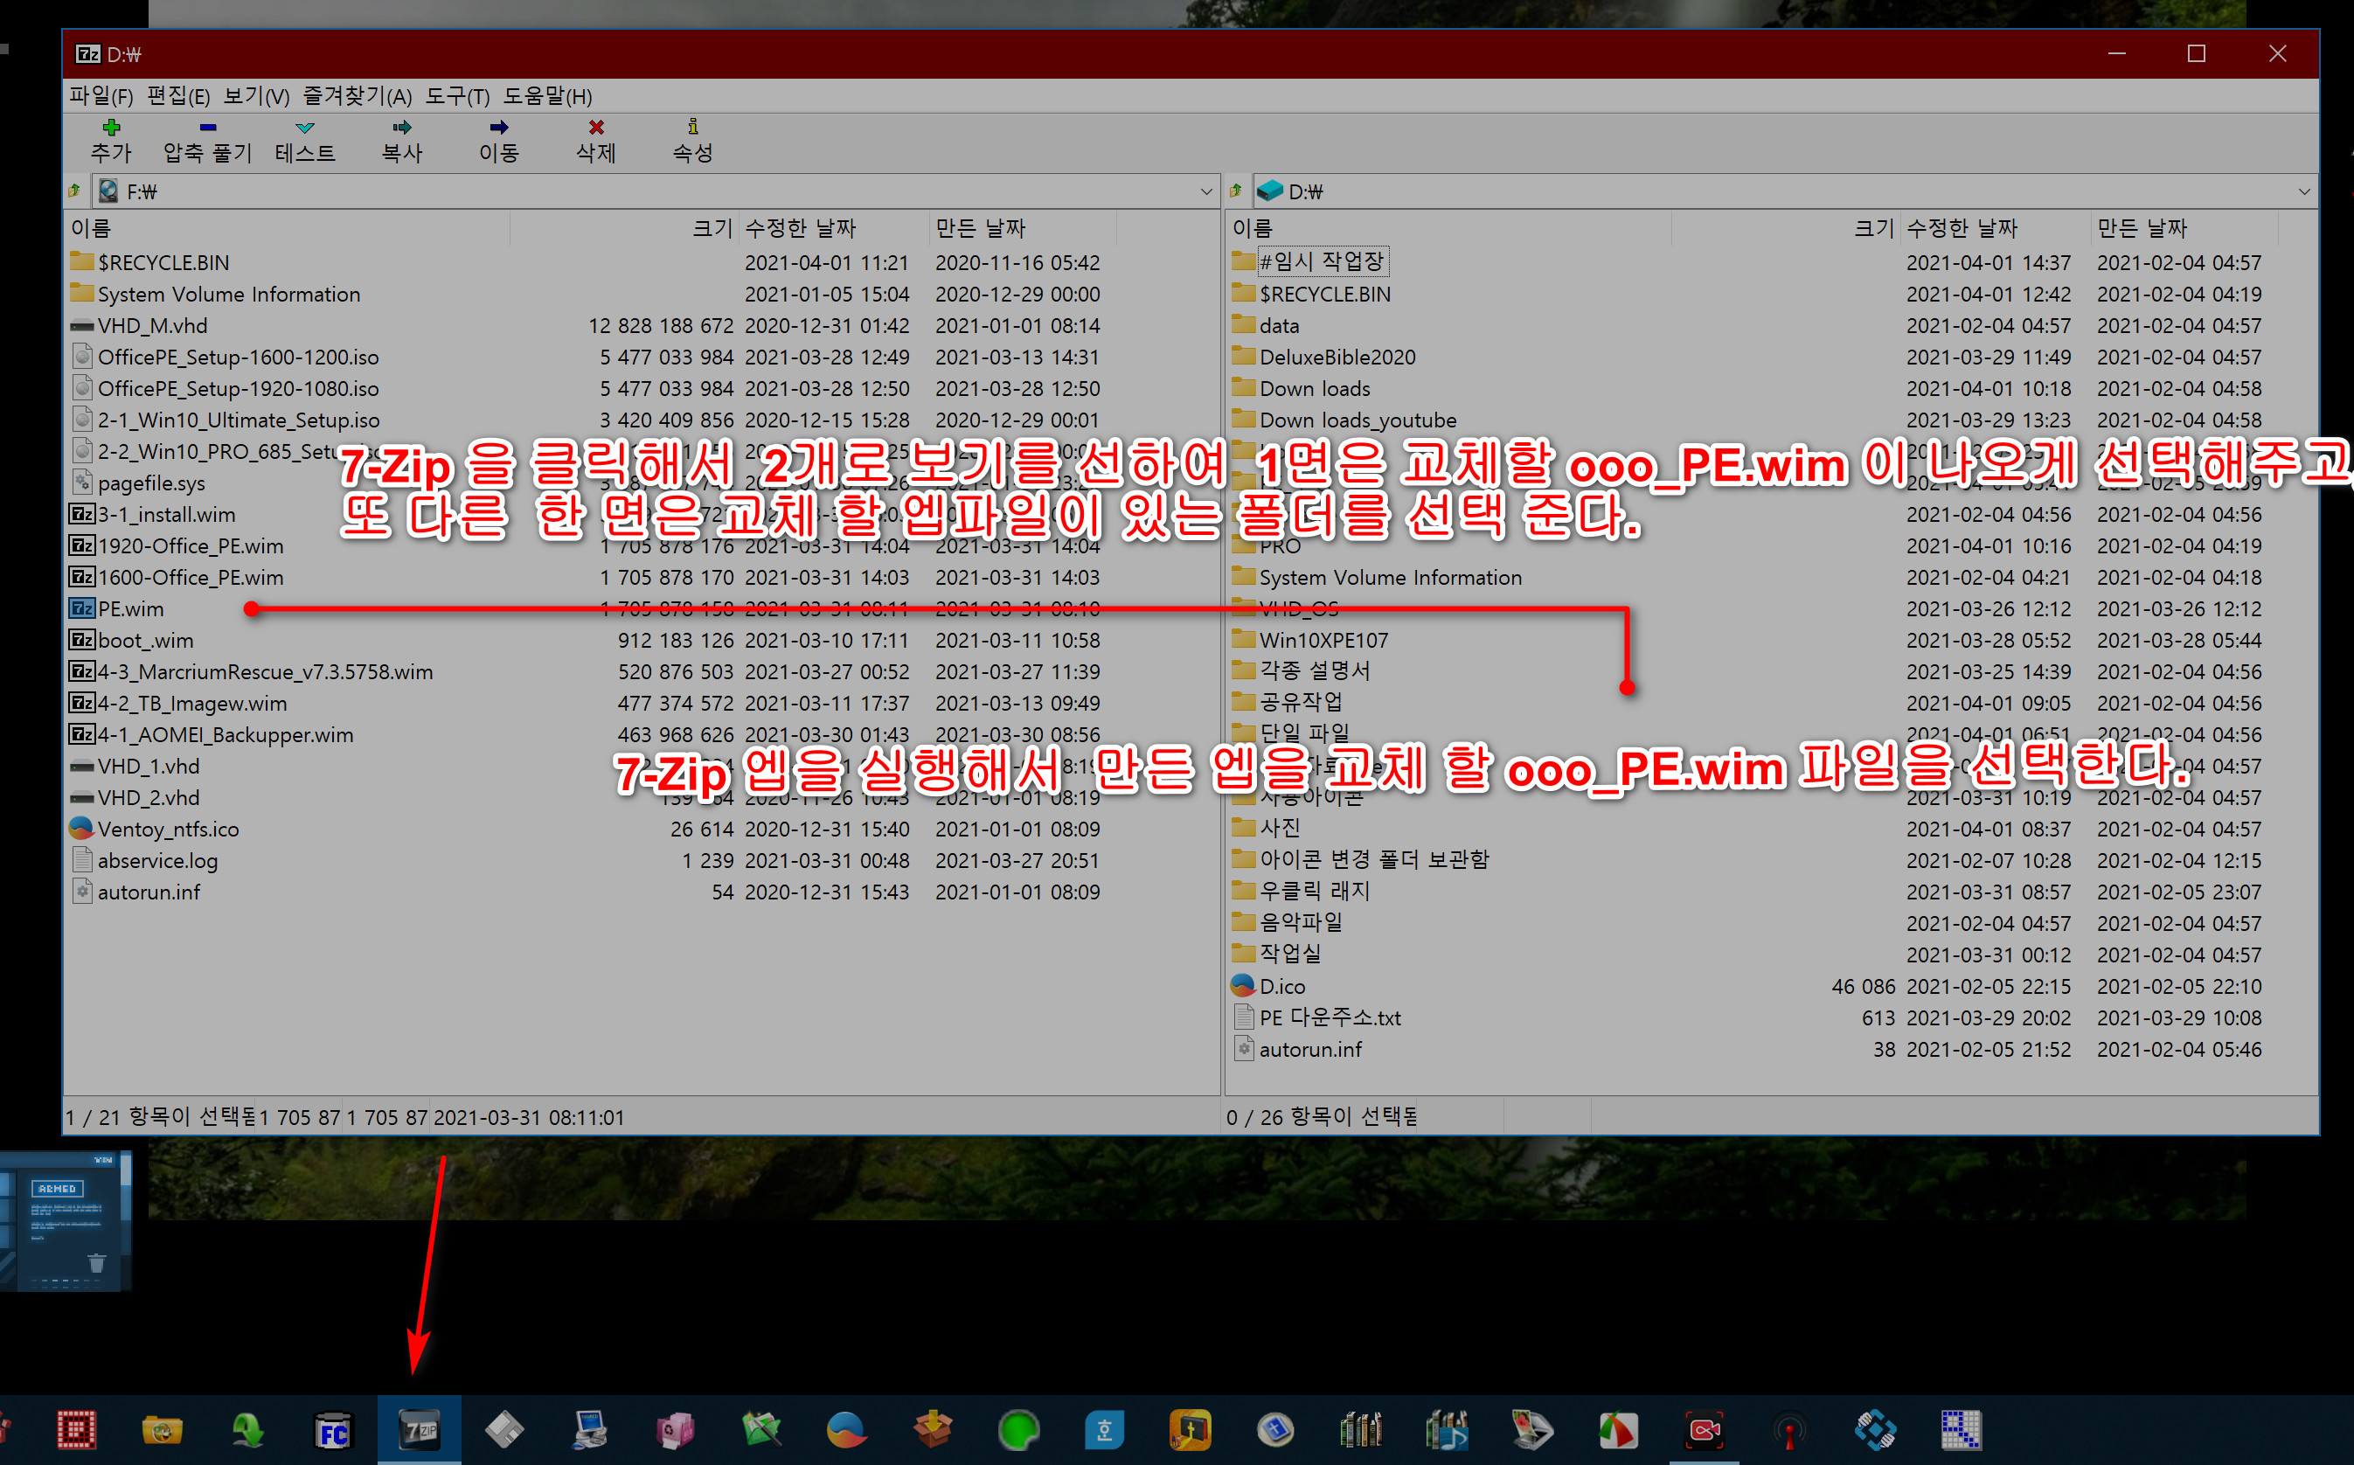This screenshot has width=2354, height=1465.
Task: Open the 파일(F) menu
Action: coord(101,96)
